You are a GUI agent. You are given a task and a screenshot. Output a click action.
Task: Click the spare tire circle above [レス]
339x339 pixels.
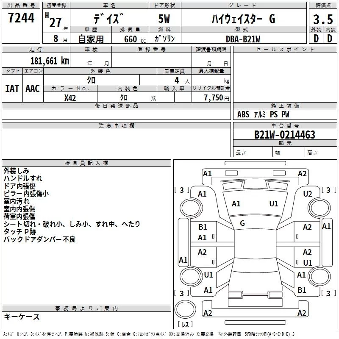tap(185, 309)
